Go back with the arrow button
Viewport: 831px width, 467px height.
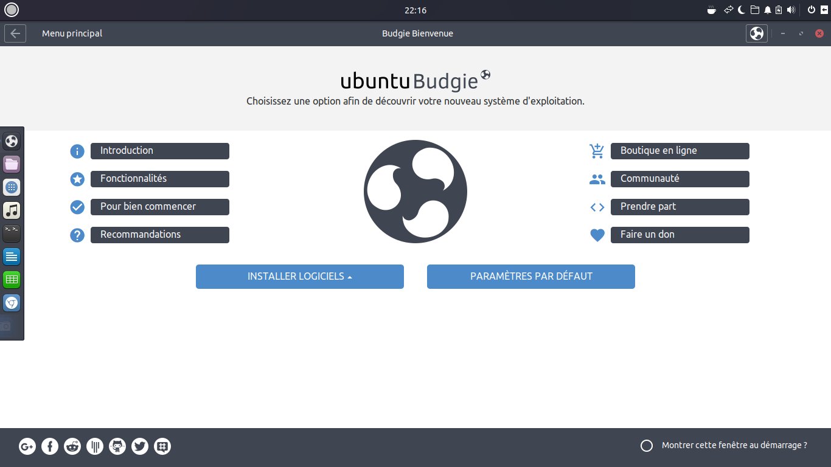click(15, 33)
